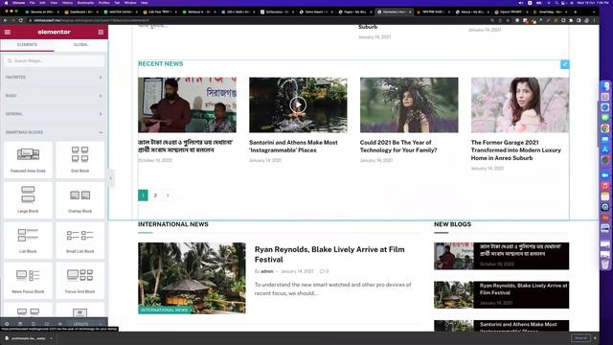Click the International News category badge
The width and height of the screenshot is (613, 345).
tap(164, 310)
